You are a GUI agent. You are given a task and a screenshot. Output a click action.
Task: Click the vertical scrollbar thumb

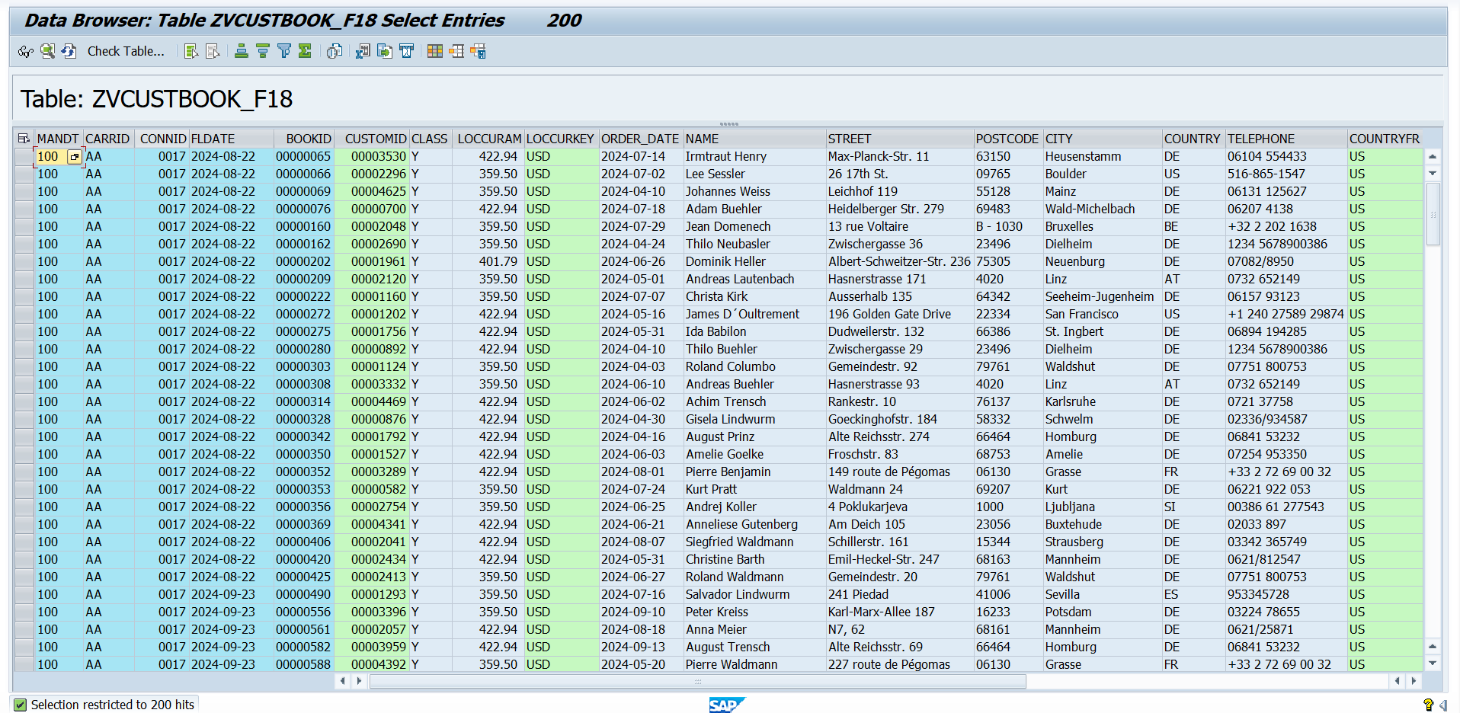coord(1433,214)
